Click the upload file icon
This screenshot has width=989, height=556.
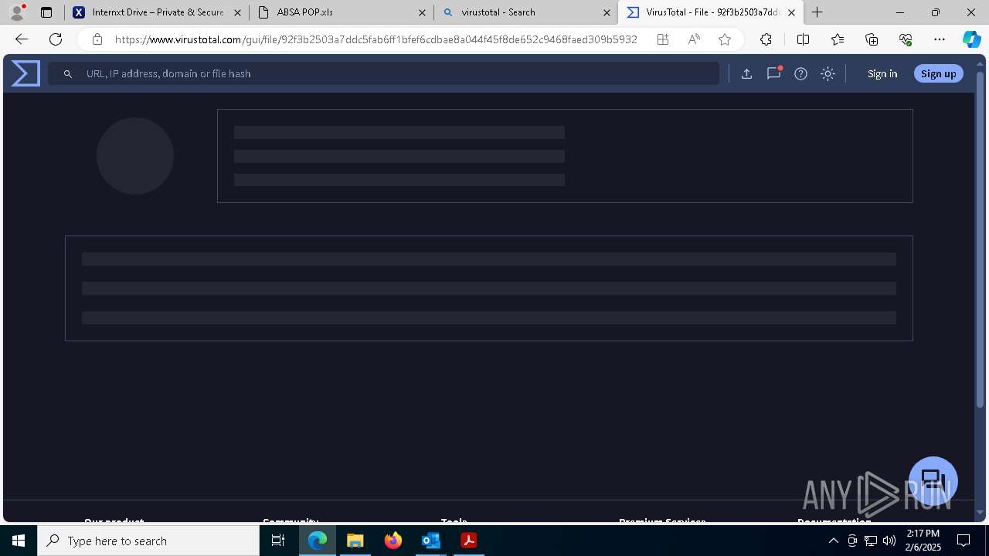point(746,73)
